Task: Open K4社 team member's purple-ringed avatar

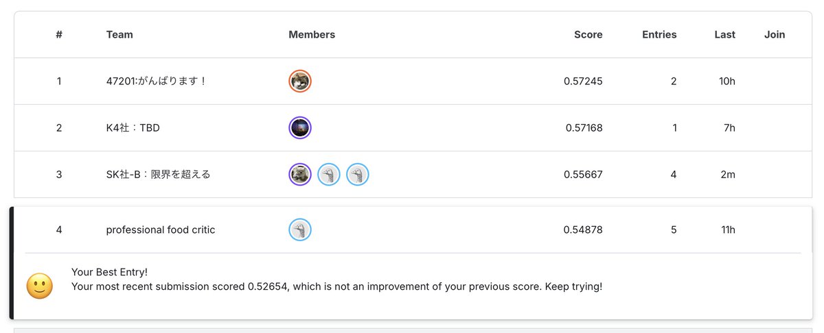Action: (300, 128)
